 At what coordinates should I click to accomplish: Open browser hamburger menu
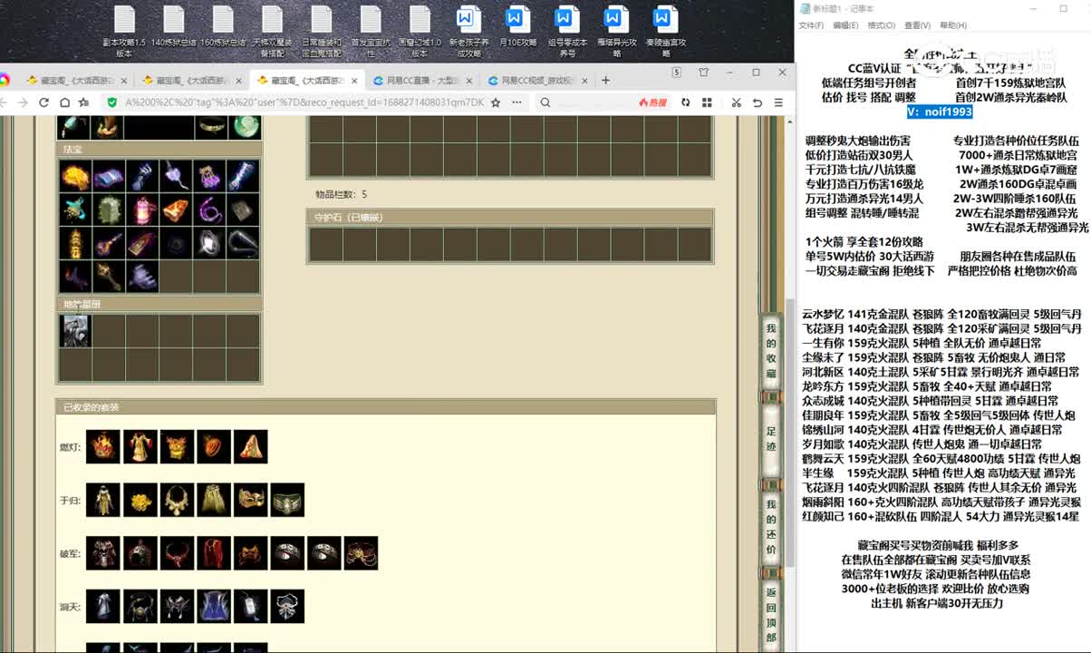[778, 102]
